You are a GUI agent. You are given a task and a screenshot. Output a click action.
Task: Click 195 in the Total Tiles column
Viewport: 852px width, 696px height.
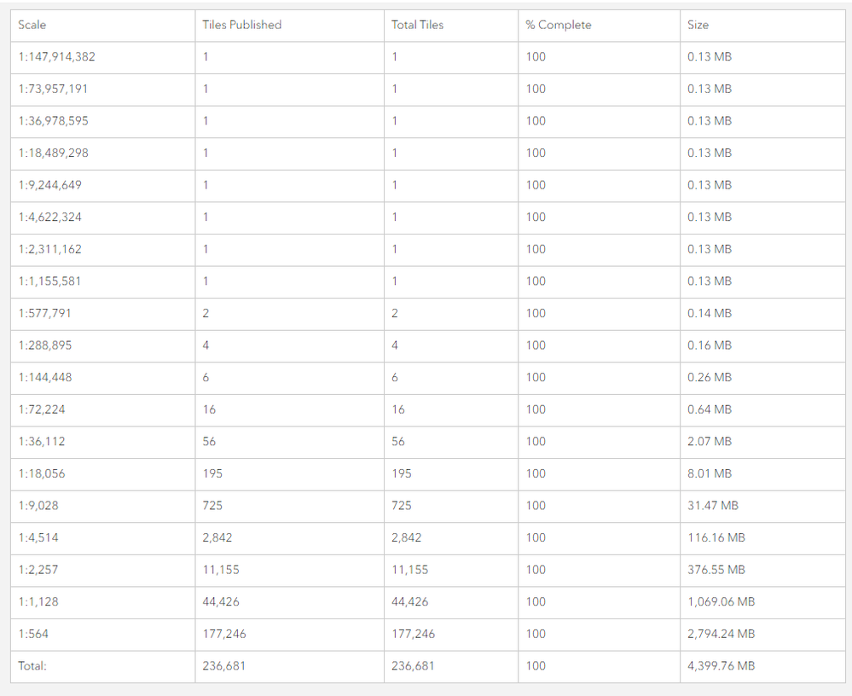(401, 473)
